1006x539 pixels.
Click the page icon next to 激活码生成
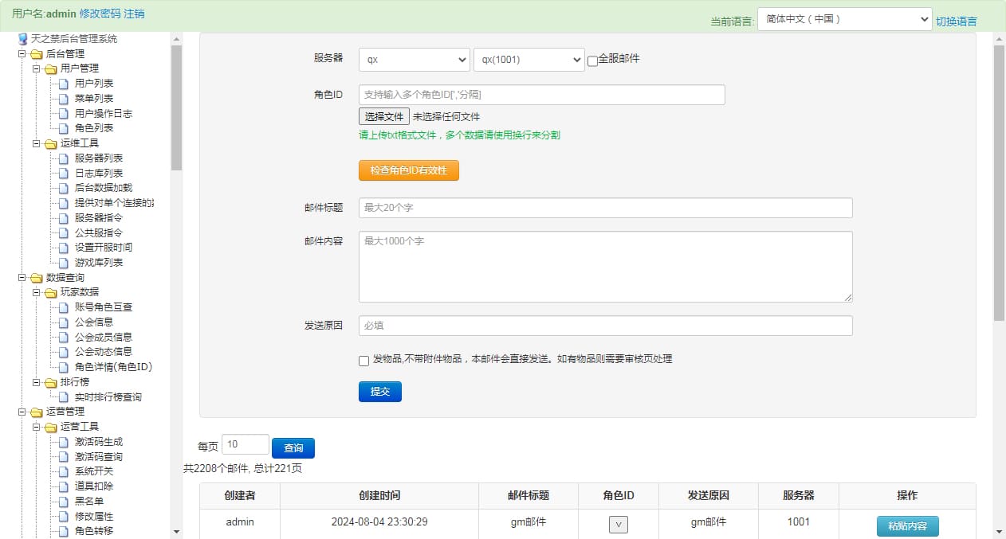pos(65,442)
